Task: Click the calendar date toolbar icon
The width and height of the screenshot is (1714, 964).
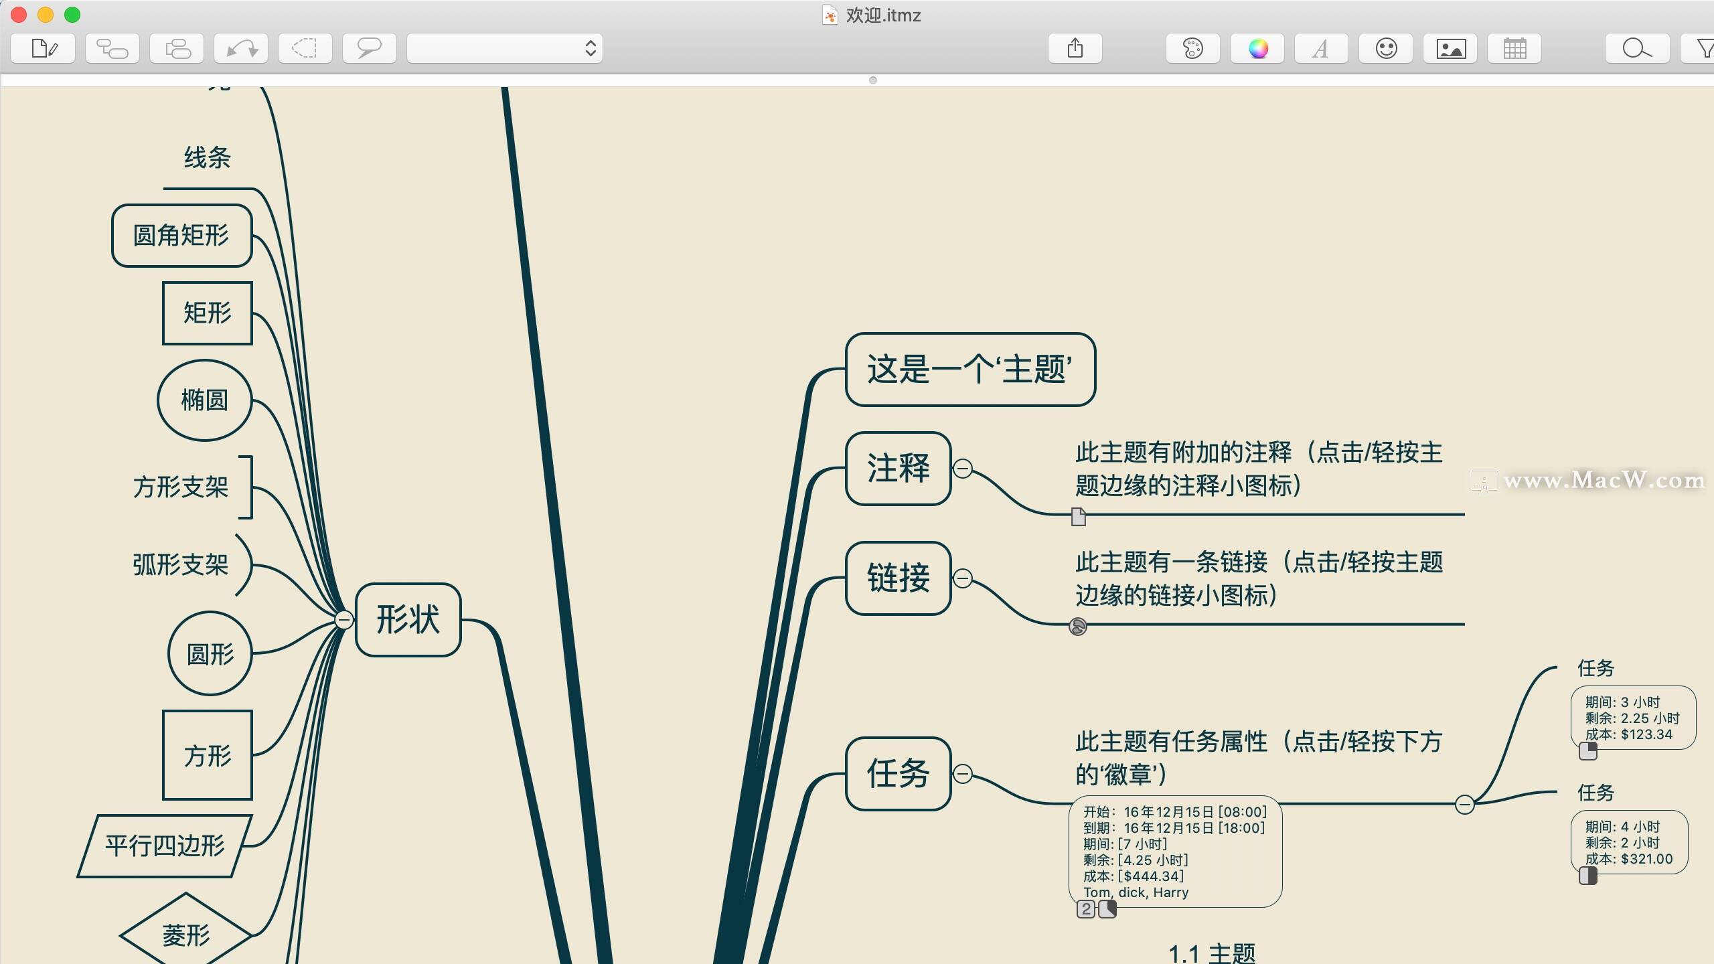Action: click(x=1514, y=48)
